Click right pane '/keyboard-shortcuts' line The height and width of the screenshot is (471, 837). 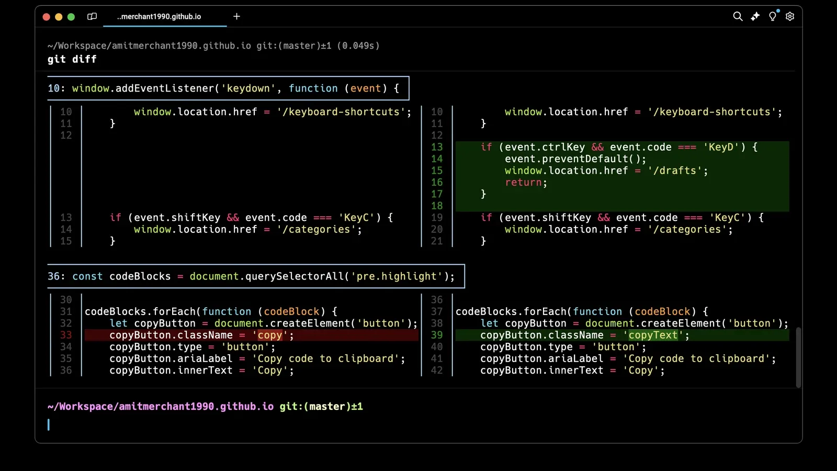coord(643,111)
